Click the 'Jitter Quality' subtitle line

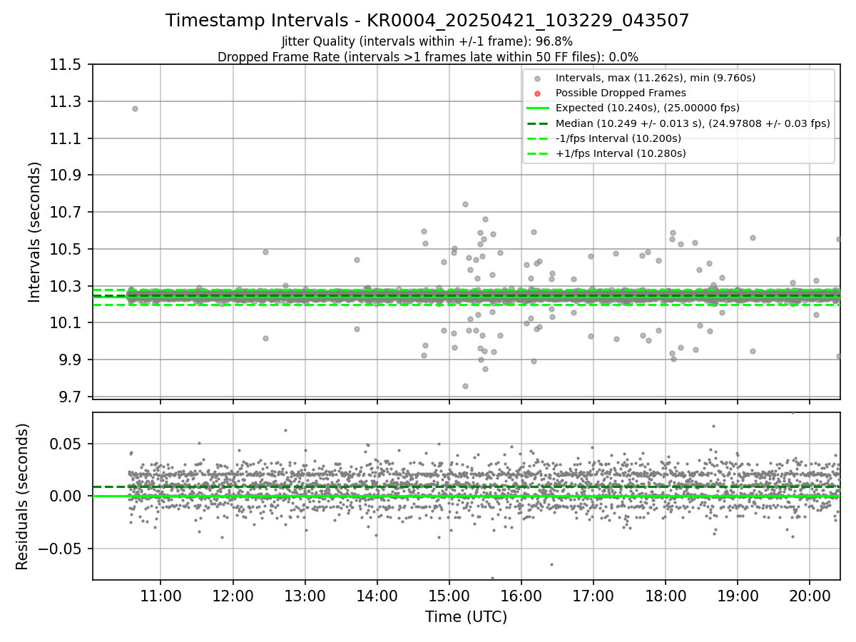point(427,41)
